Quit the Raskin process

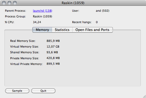click(43, 91)
